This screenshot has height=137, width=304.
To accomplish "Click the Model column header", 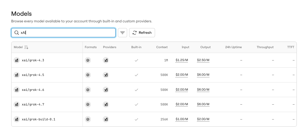I will 18,47.
